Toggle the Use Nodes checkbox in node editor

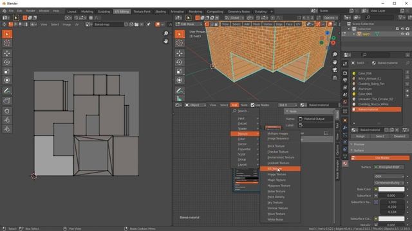pos(252,105)
